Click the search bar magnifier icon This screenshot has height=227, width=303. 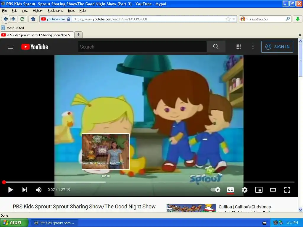coord(288,19)
